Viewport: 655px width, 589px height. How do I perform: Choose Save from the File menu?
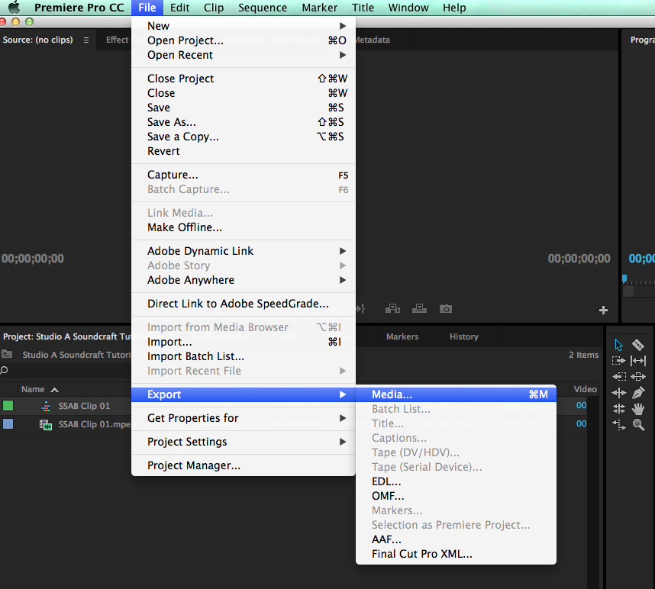[243, 108]
